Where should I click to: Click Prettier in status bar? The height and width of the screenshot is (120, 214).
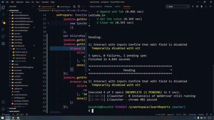click(201, 114)
